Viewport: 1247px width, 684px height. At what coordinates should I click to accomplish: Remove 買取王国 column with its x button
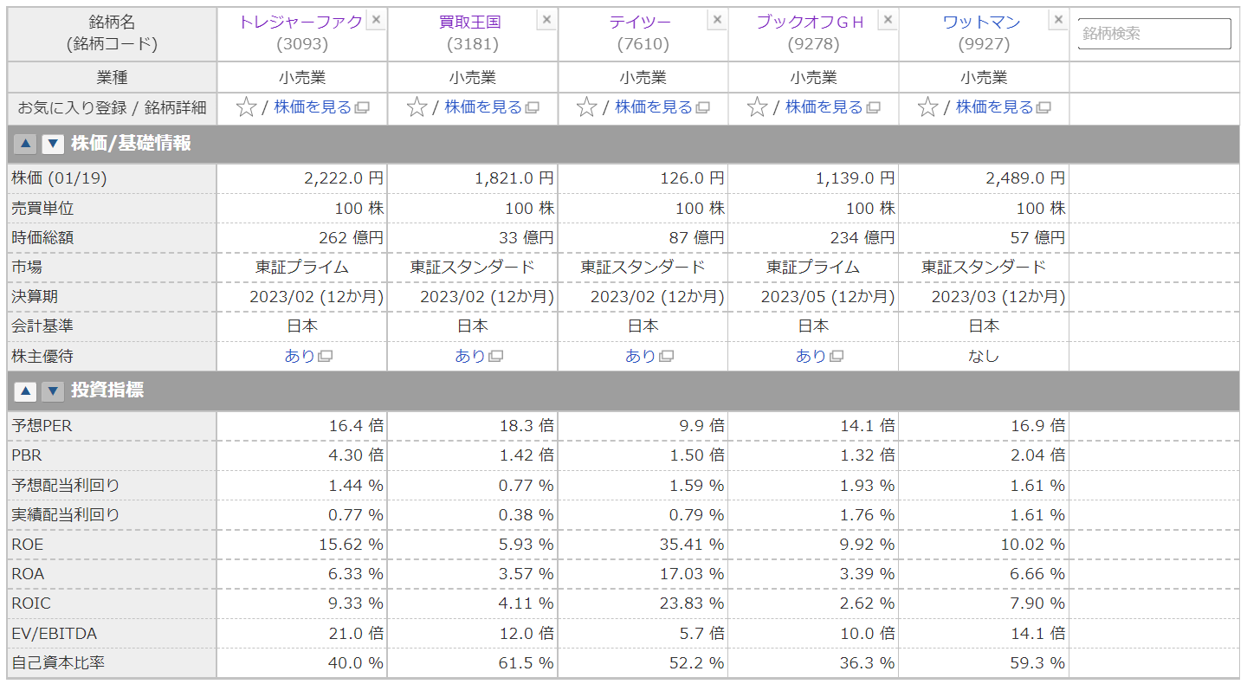546,20
